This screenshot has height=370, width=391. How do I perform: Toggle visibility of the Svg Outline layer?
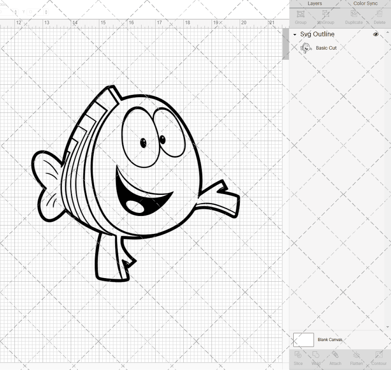coord(376,34)
